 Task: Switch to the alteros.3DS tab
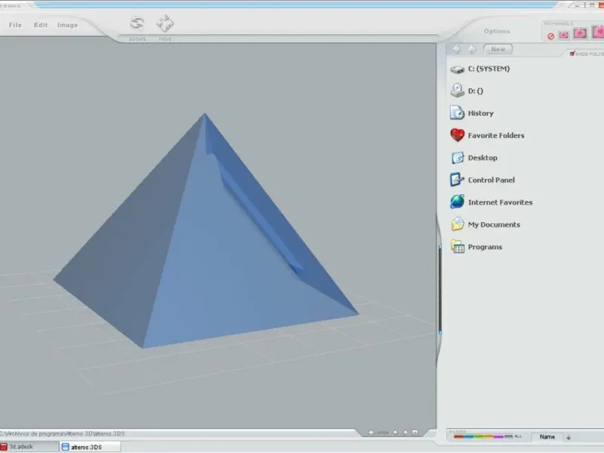tap(91, 447)
